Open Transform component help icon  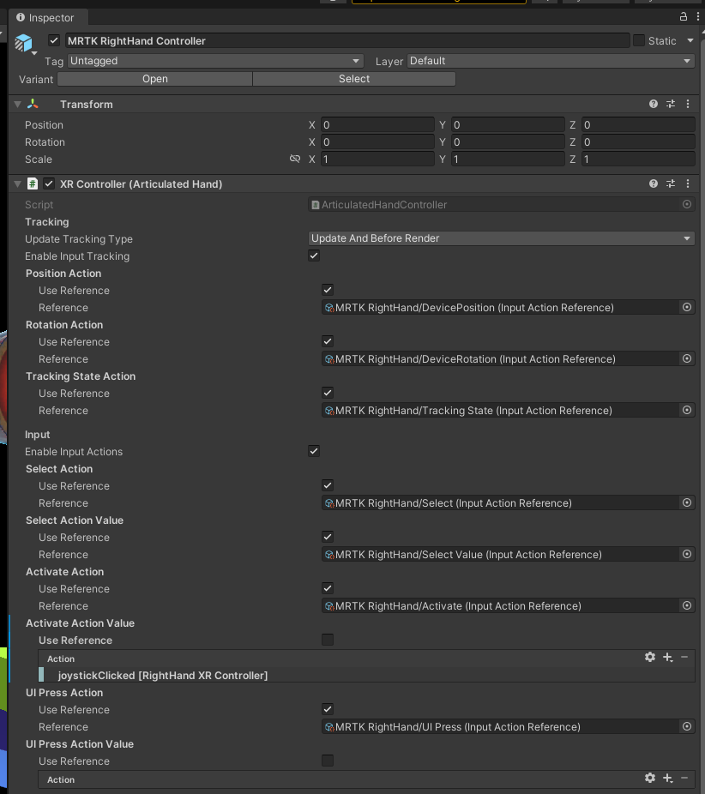pyautogui.click(x=654, y=104)
